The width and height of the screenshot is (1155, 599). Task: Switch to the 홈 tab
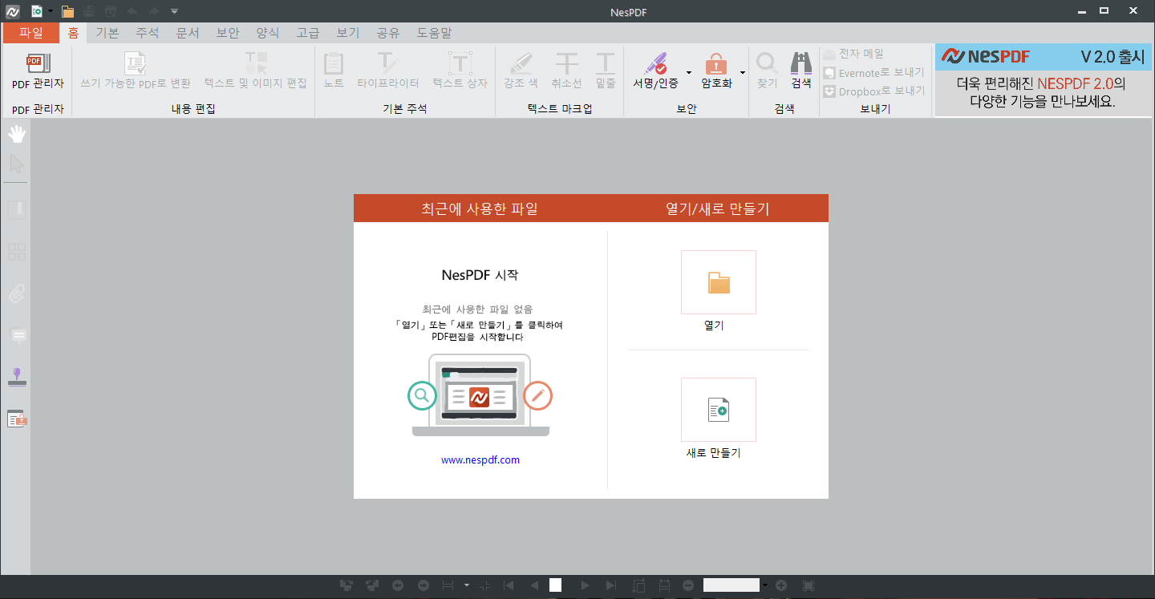73,33
